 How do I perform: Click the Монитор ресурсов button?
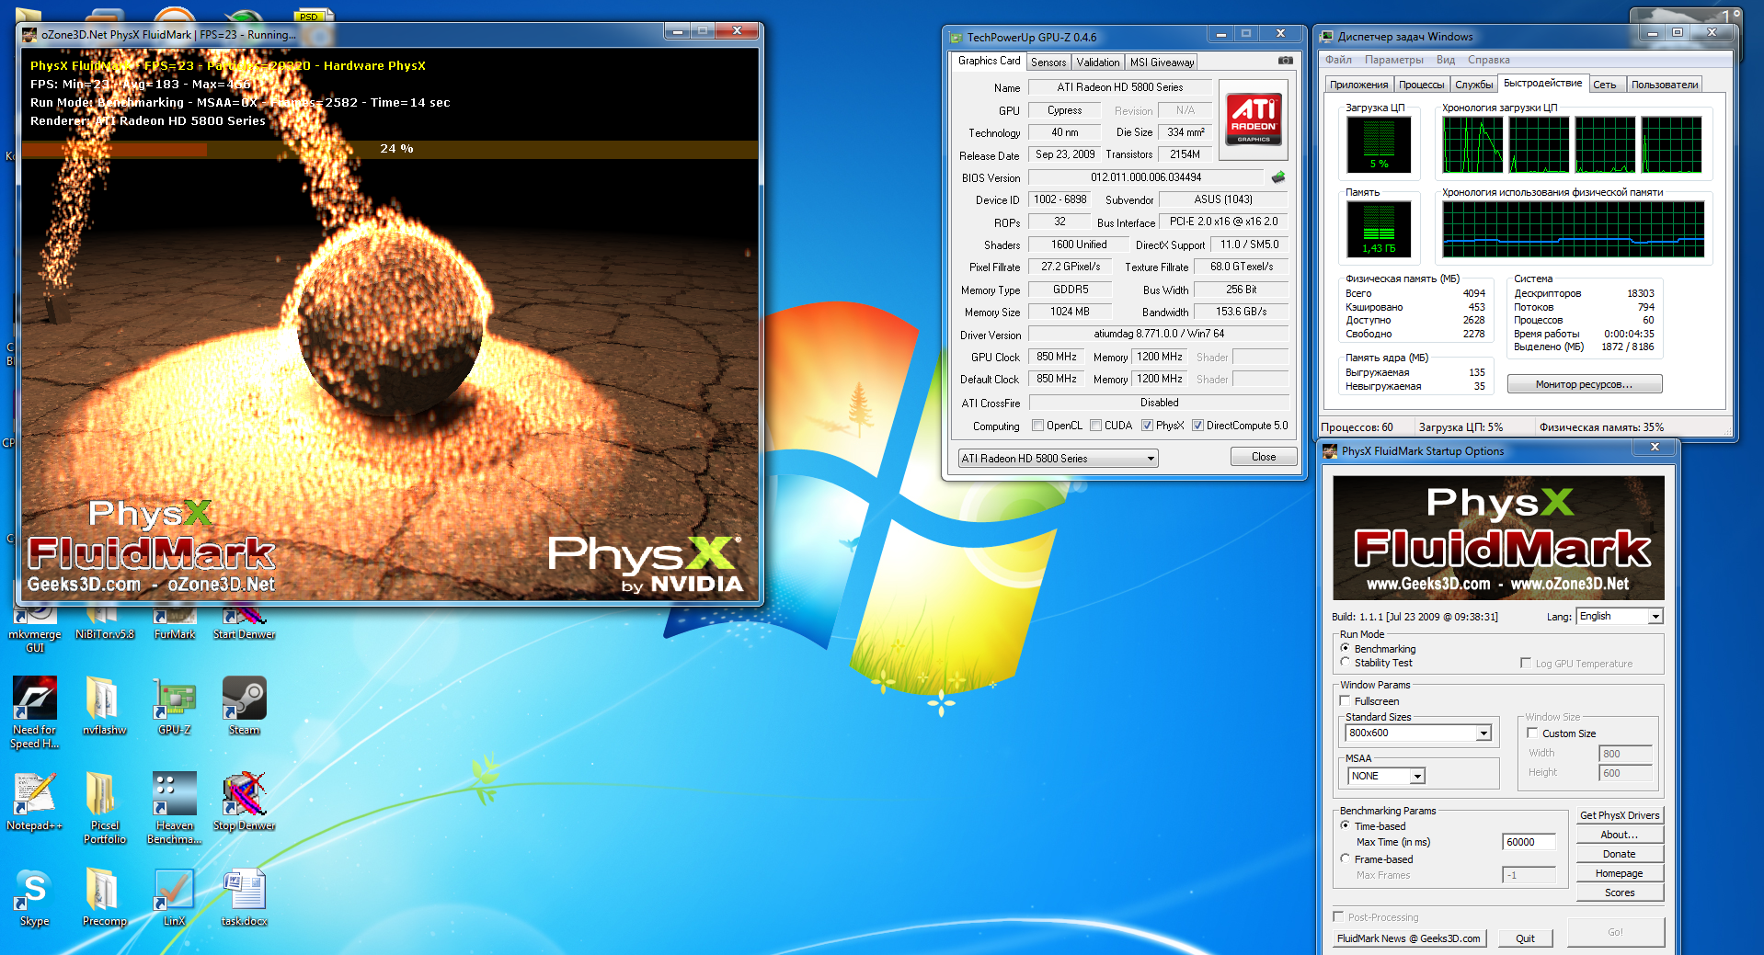coord(1584,384)
